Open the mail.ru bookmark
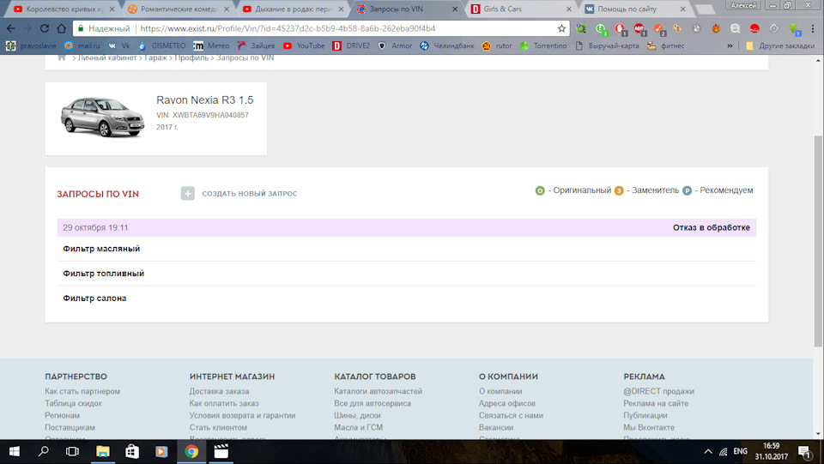The height and width of the screenshot is (464, 824). (x=82, y=46)
